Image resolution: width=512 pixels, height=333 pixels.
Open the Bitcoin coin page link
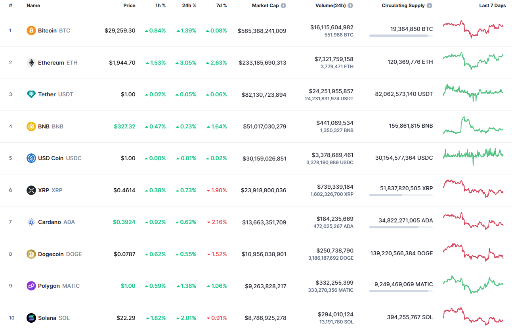pyautogui.click(x=48, y=30)
